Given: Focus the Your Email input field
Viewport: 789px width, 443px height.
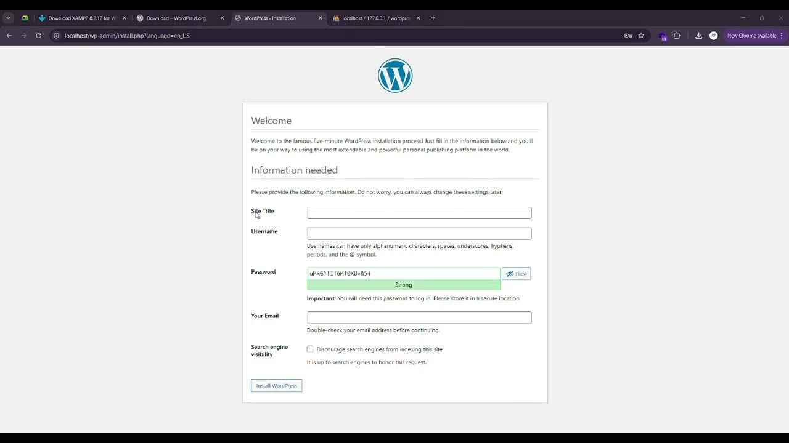Looking at the screenshot, I should point(419,317).
